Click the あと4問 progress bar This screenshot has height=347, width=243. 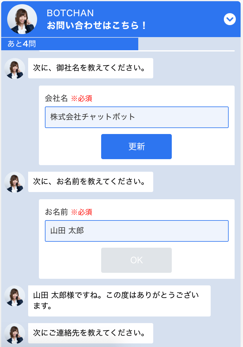[x=70, y=44]
